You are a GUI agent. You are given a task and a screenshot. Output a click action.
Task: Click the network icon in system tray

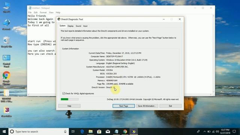213,132
